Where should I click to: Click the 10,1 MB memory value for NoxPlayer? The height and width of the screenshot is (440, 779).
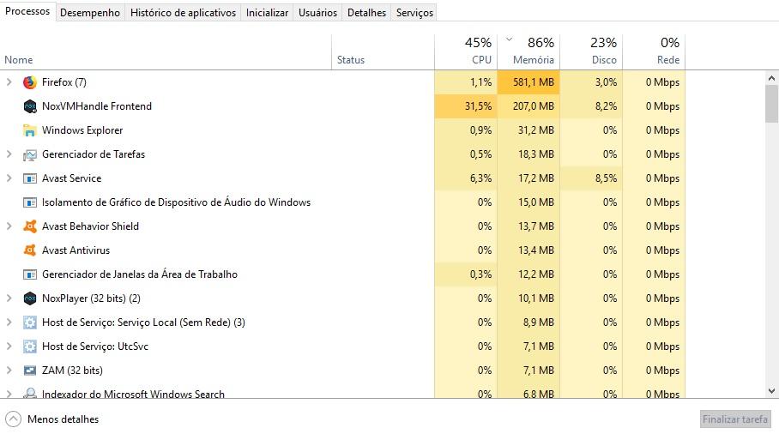536,298
